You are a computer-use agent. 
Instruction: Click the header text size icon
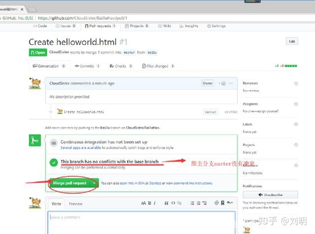point(143,203)
